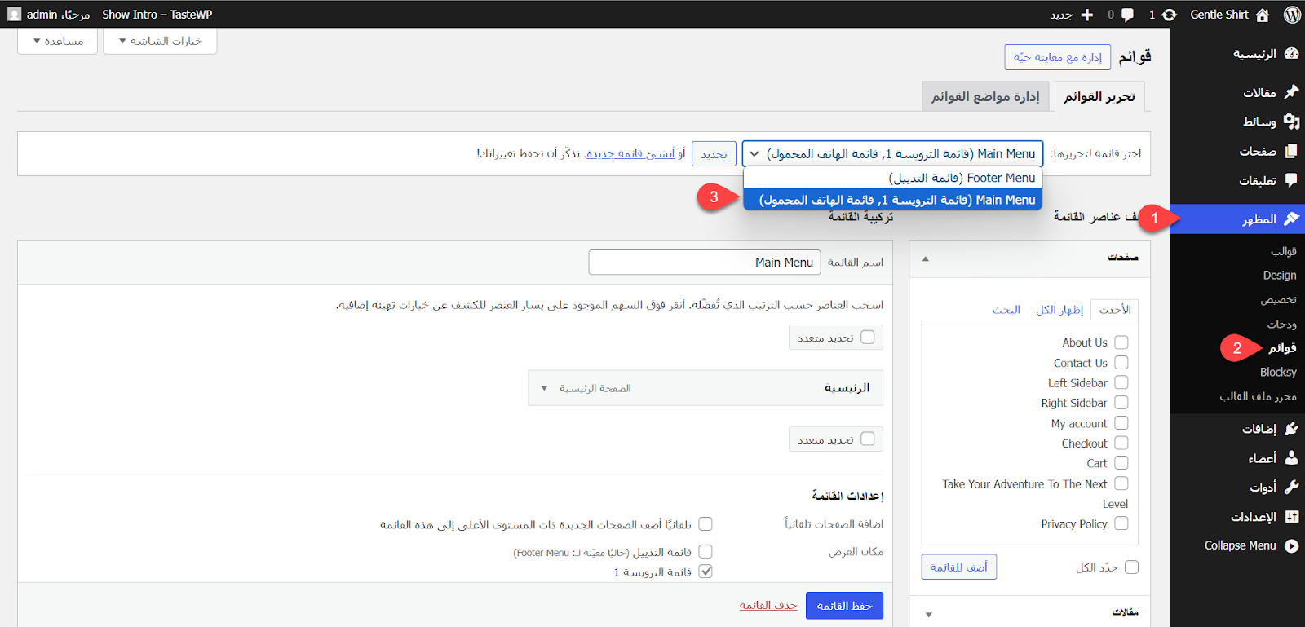Click the WordPress logo icon in admin bar
Viewport: 1305px width, 627px height.
1292,15
